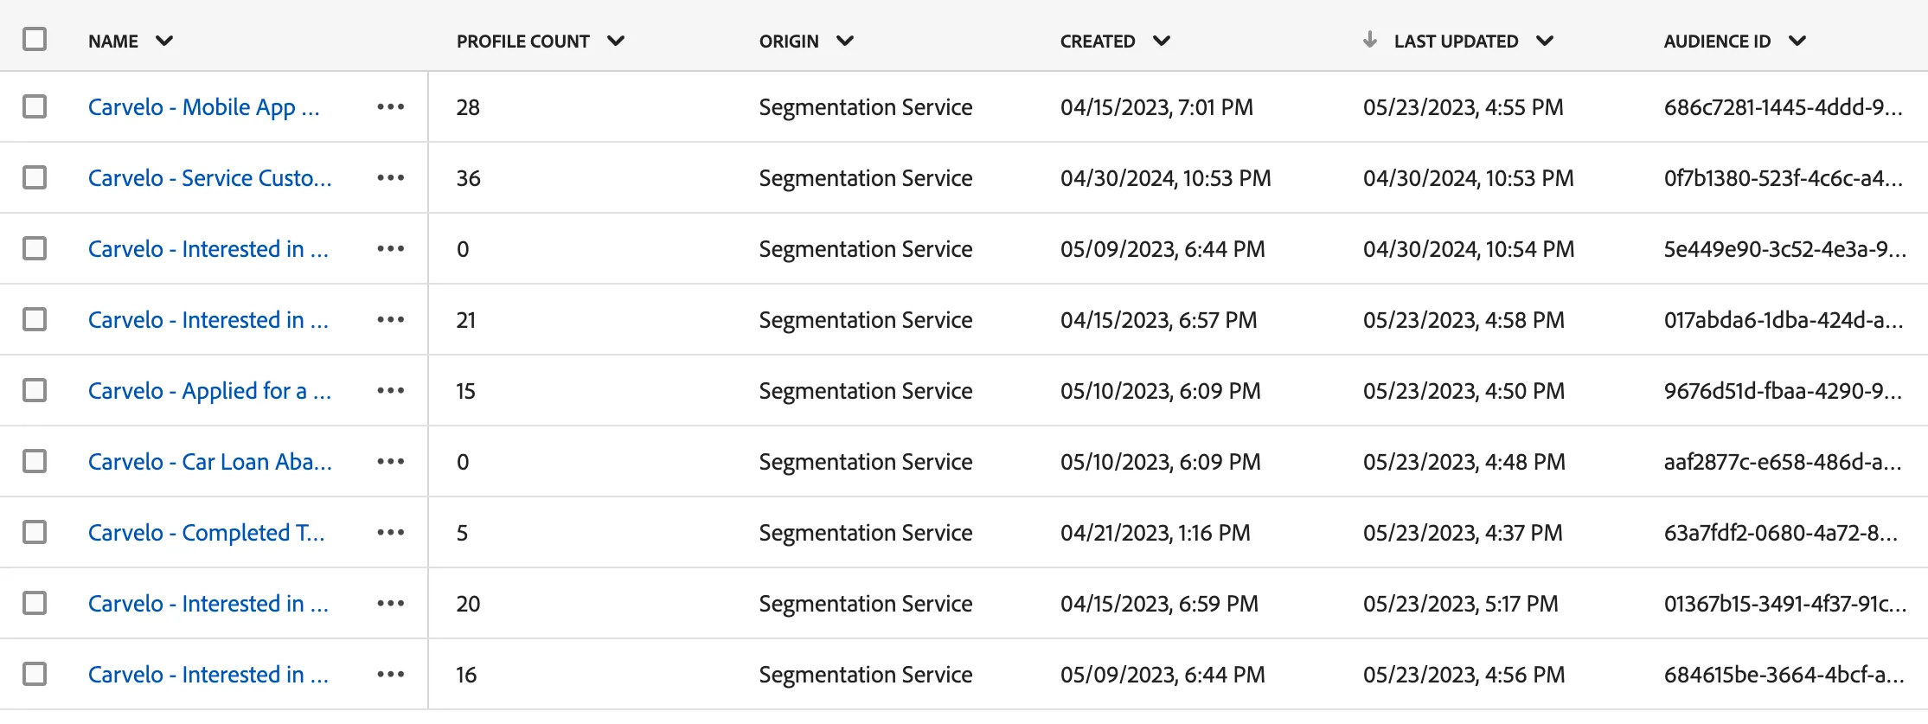
Task: Click the last updated value 05/23/2023, 5:17 PM
Action: click(x=1461, y=604)
